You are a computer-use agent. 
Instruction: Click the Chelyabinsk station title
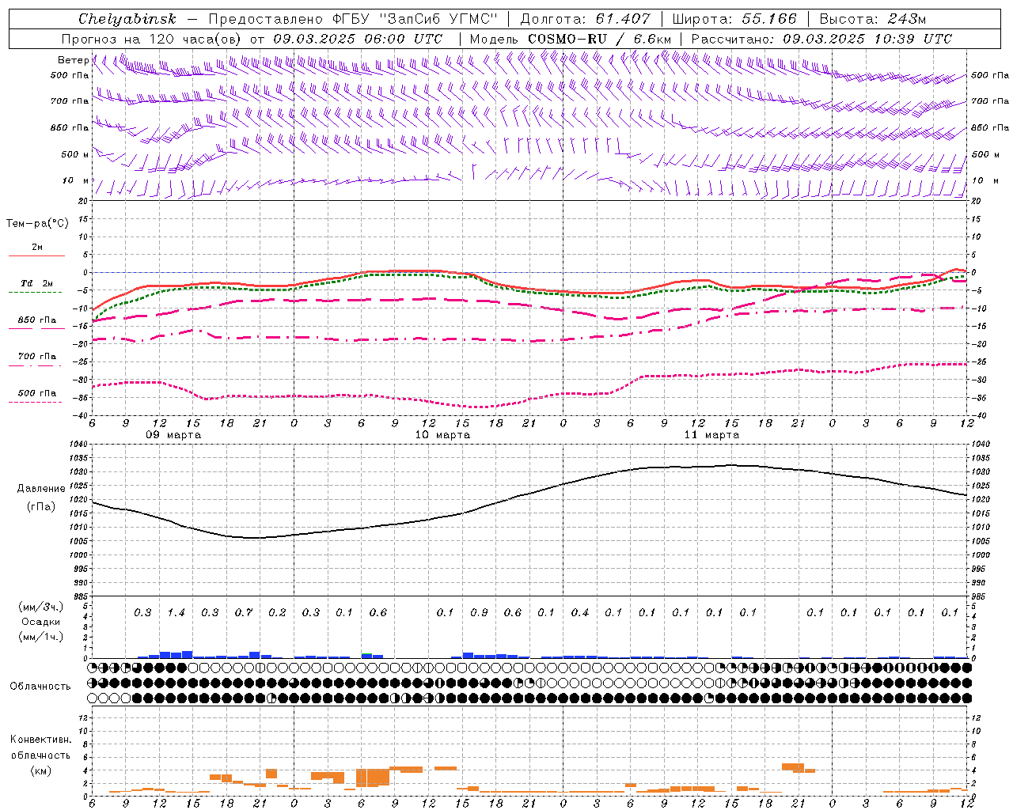coord(127,20)
